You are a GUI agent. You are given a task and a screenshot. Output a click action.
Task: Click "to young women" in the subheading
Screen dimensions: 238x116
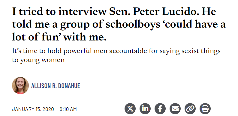[38, 60]
